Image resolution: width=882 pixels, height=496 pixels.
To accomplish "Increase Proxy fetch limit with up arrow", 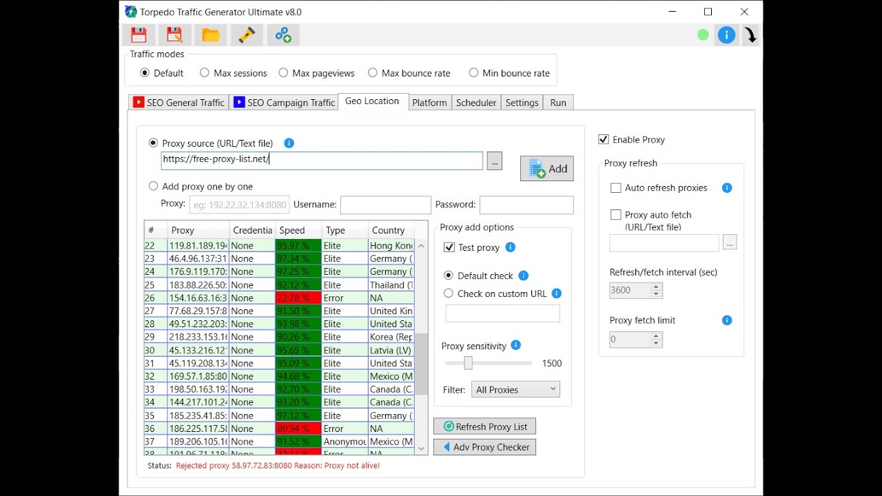I will tap(657, 335).
